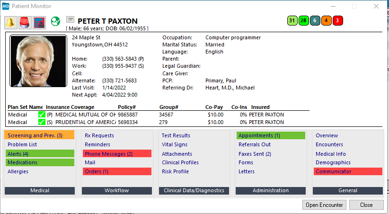Click PCP name Primary, Paul
Viewport: 389px width, 214px height.
click(x=221, y=80)
